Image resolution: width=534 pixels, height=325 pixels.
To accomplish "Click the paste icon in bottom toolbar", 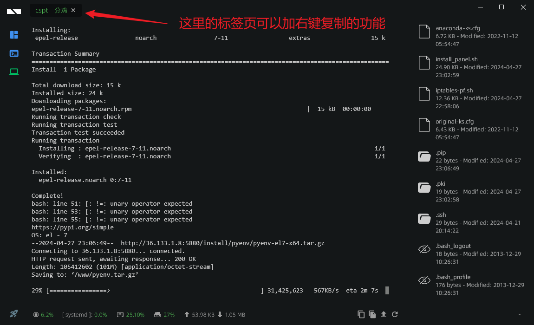I will click(x=372, y=314).
